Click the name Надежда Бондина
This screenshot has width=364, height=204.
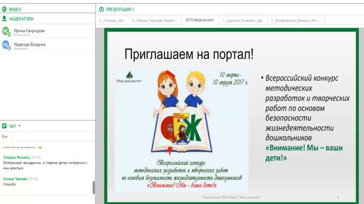point(30,44)
